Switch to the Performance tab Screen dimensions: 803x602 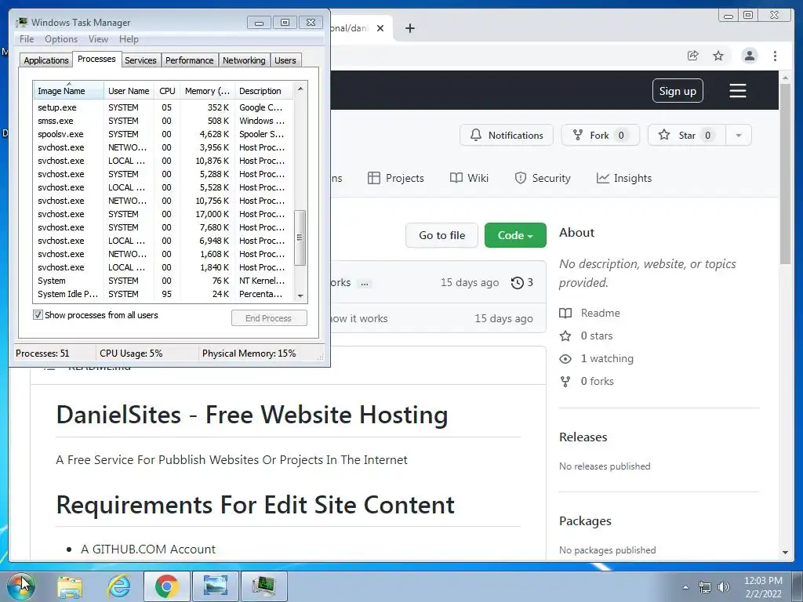[190, 60]
